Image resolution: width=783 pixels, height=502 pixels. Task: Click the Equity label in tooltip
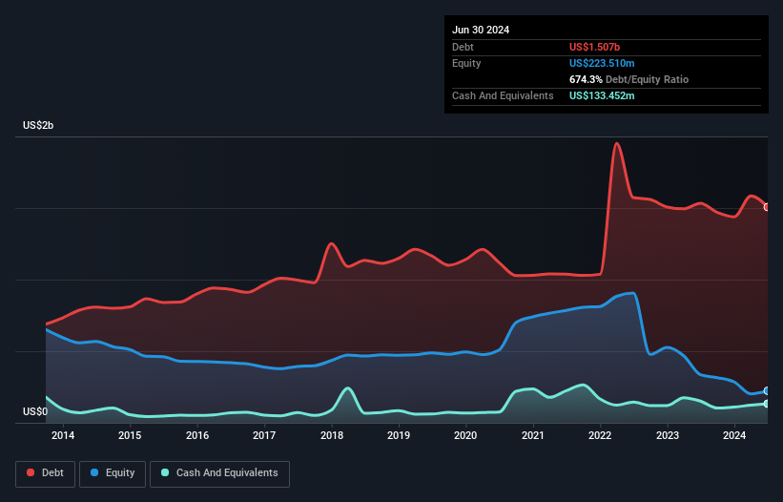(x=466, y=63)
